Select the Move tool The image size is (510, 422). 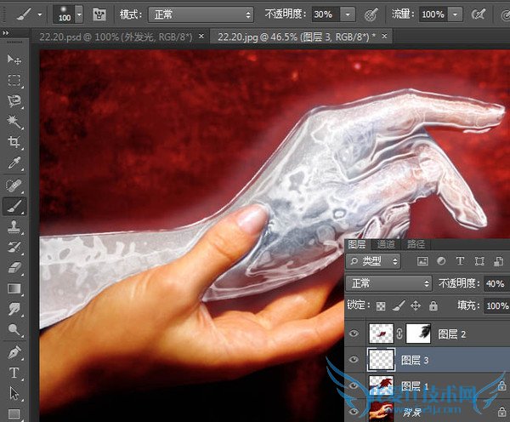[x=14, y=60]
